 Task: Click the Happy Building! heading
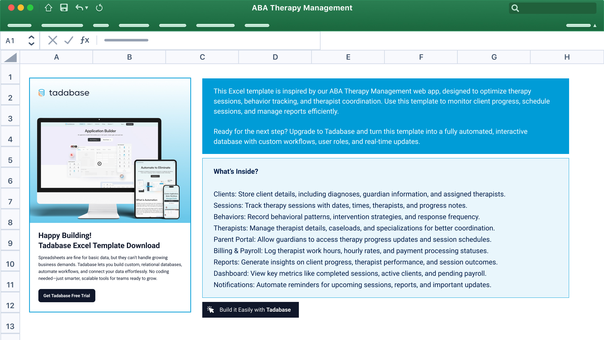(x=65, y=235)
